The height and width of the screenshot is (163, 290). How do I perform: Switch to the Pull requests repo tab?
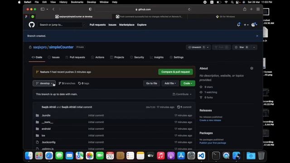click(x=75, y=58)
